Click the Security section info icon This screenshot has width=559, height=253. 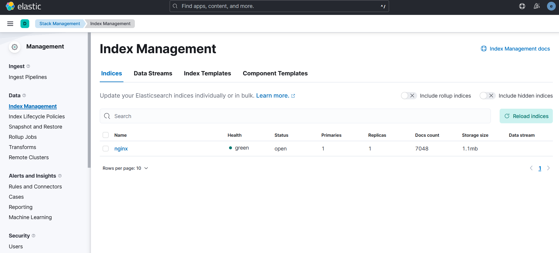(x=34, y=236)
